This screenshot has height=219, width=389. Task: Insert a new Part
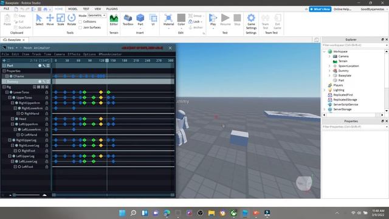[x=140, y=20]
